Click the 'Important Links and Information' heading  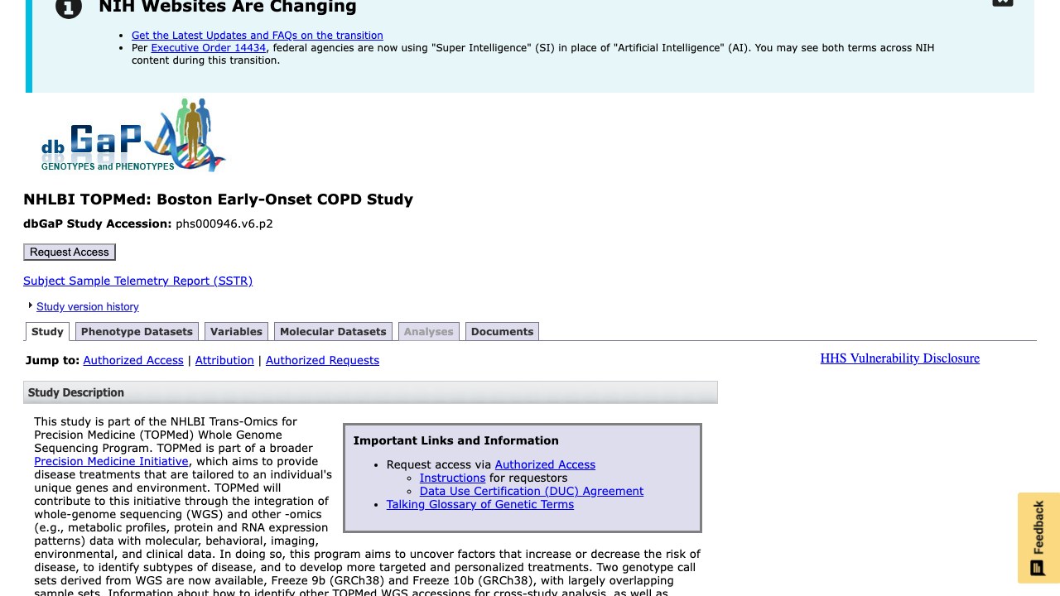pos(456,440)
